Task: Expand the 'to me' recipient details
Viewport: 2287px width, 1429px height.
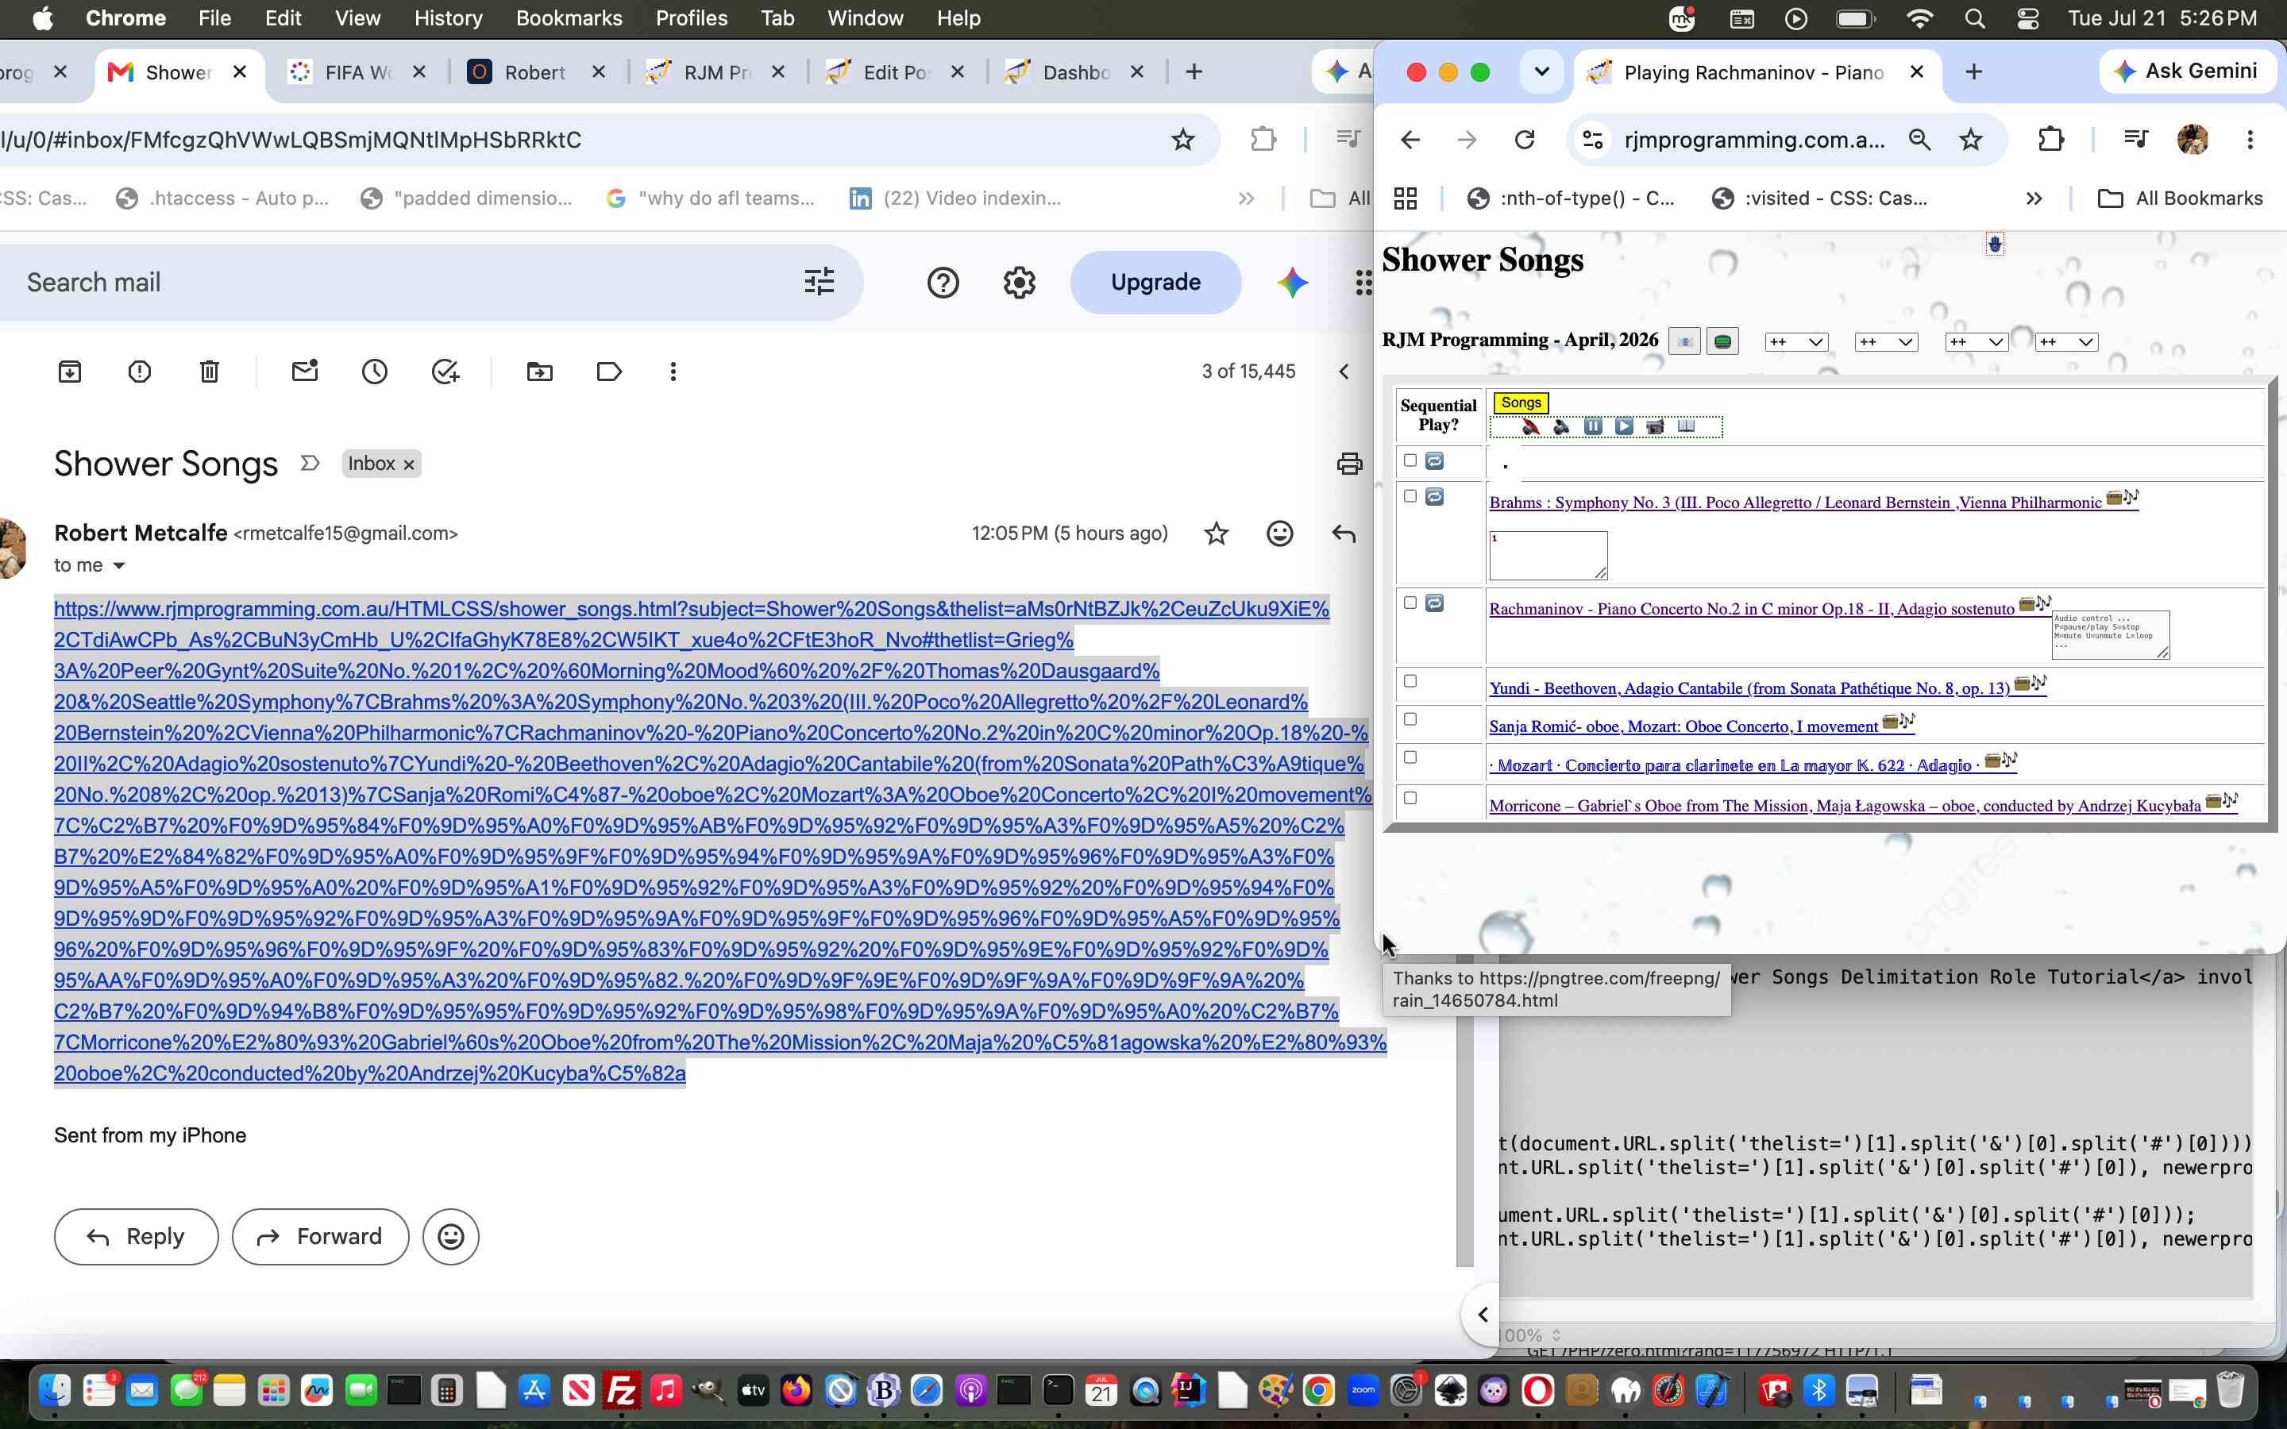Action: 119,566
